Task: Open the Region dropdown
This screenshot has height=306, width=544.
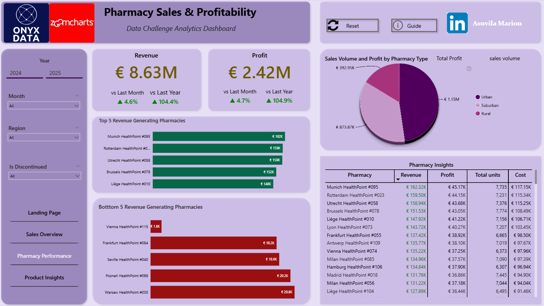Action: pos(44,137)
